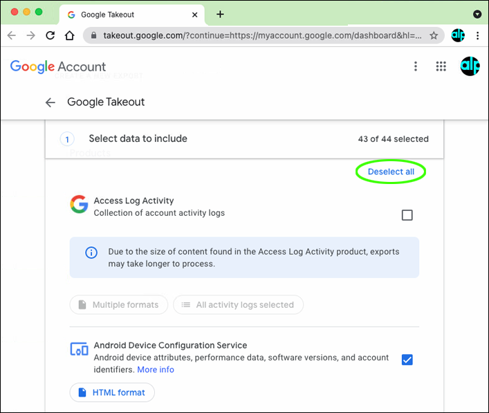
Task: Click the Deselect all link
Action: pyautogui.click(x=391, y=172)
